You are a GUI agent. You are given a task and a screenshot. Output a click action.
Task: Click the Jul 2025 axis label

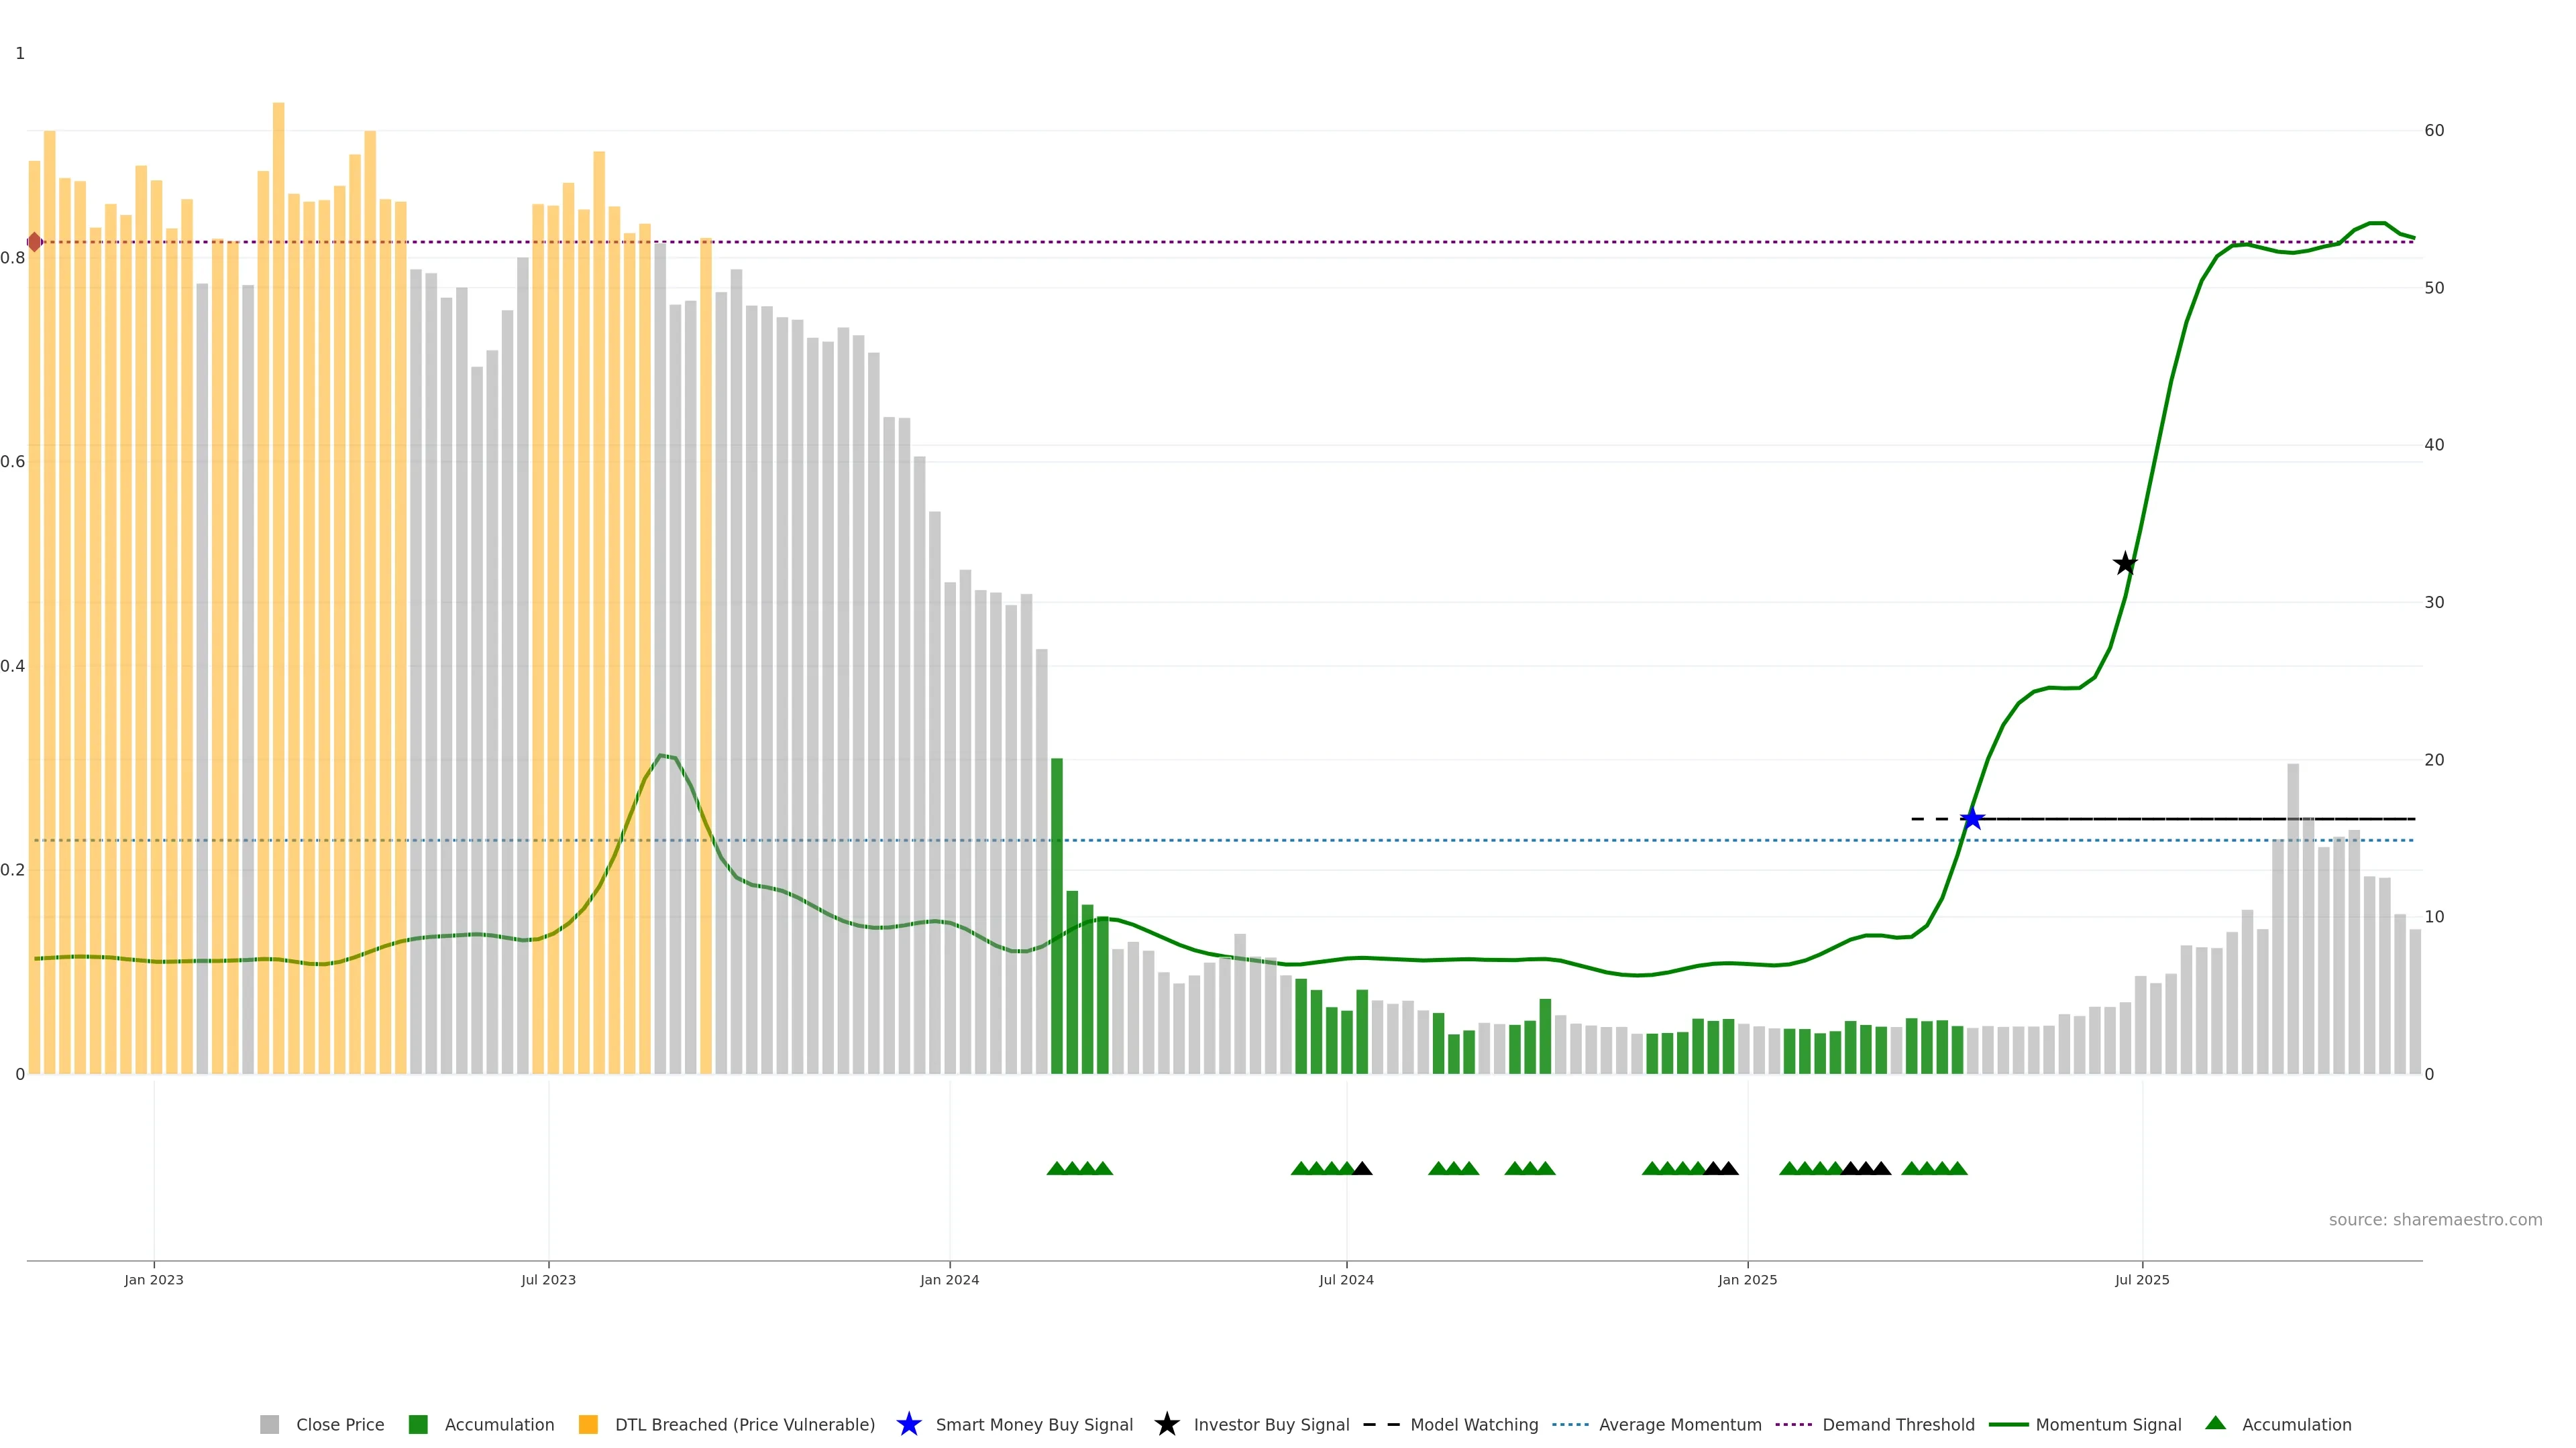coord(2142,1279)
